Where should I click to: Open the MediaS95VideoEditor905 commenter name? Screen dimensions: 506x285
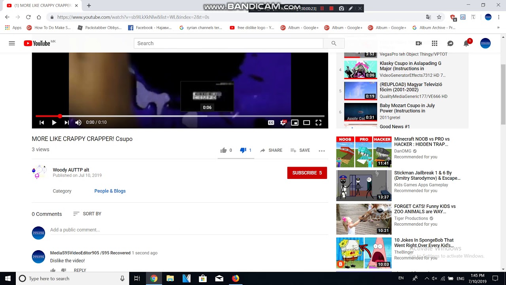tap(90, 253)
